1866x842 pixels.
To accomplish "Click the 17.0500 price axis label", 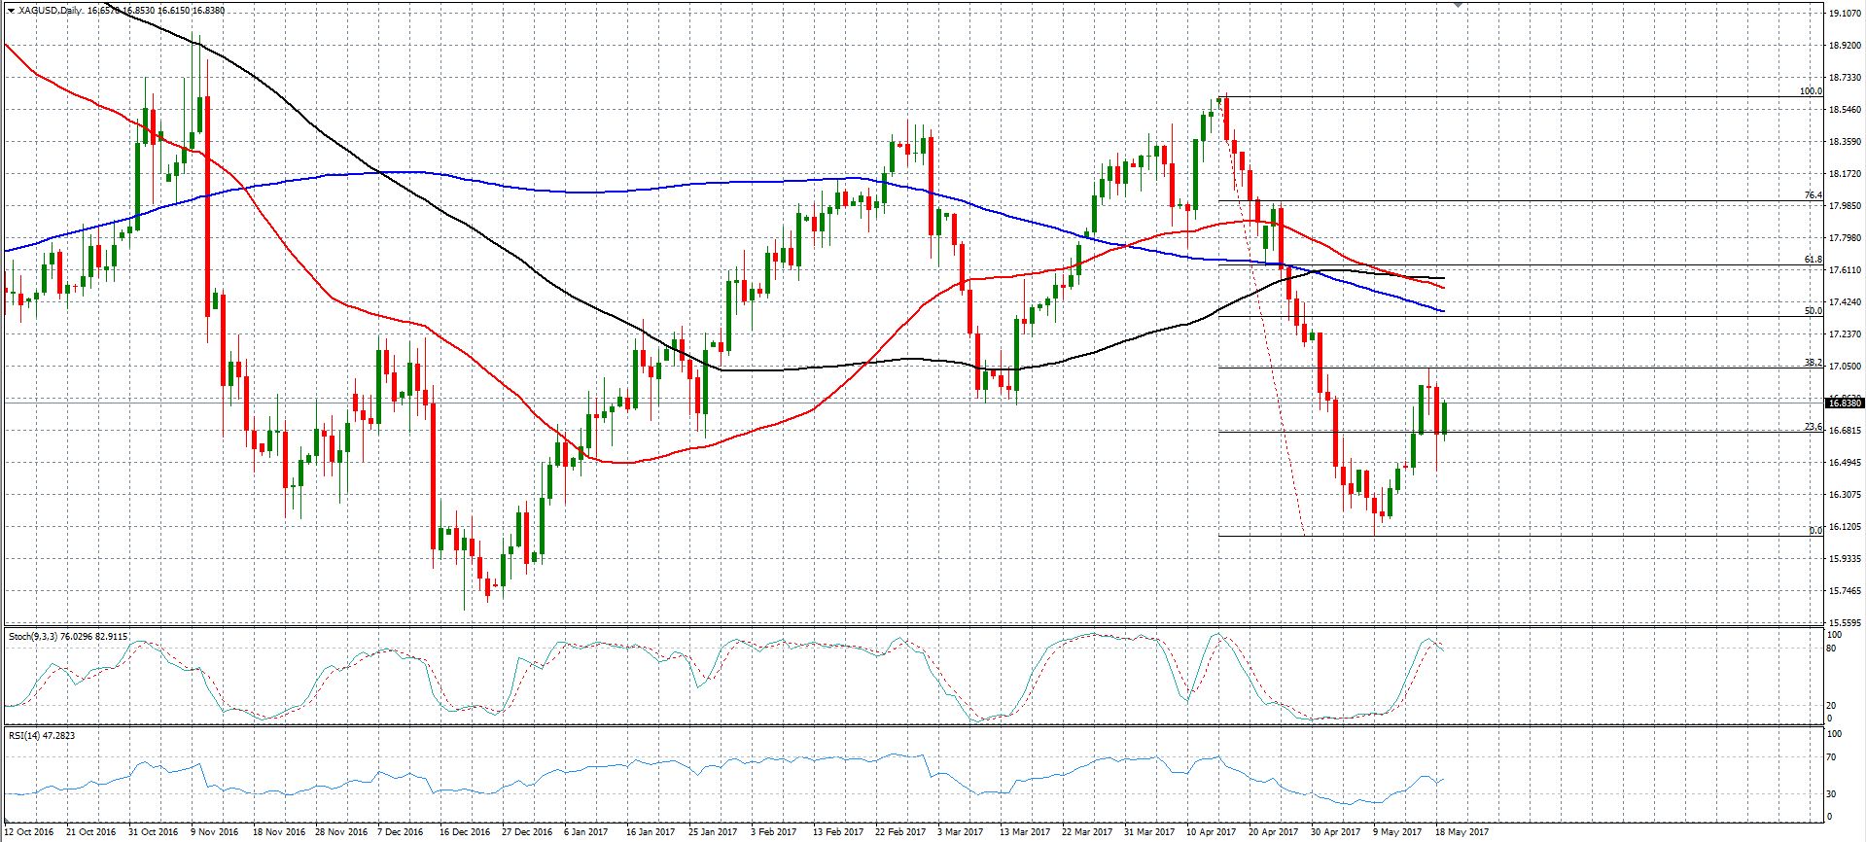I will coord(1845,367).
